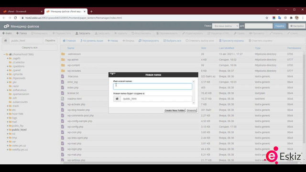This screenshot has height=172, width=306.
Task: Click the wp-config.php file icon
Action: pos(63,127)
